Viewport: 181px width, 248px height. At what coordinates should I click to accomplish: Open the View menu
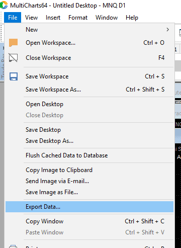click(x=31, y=18)
